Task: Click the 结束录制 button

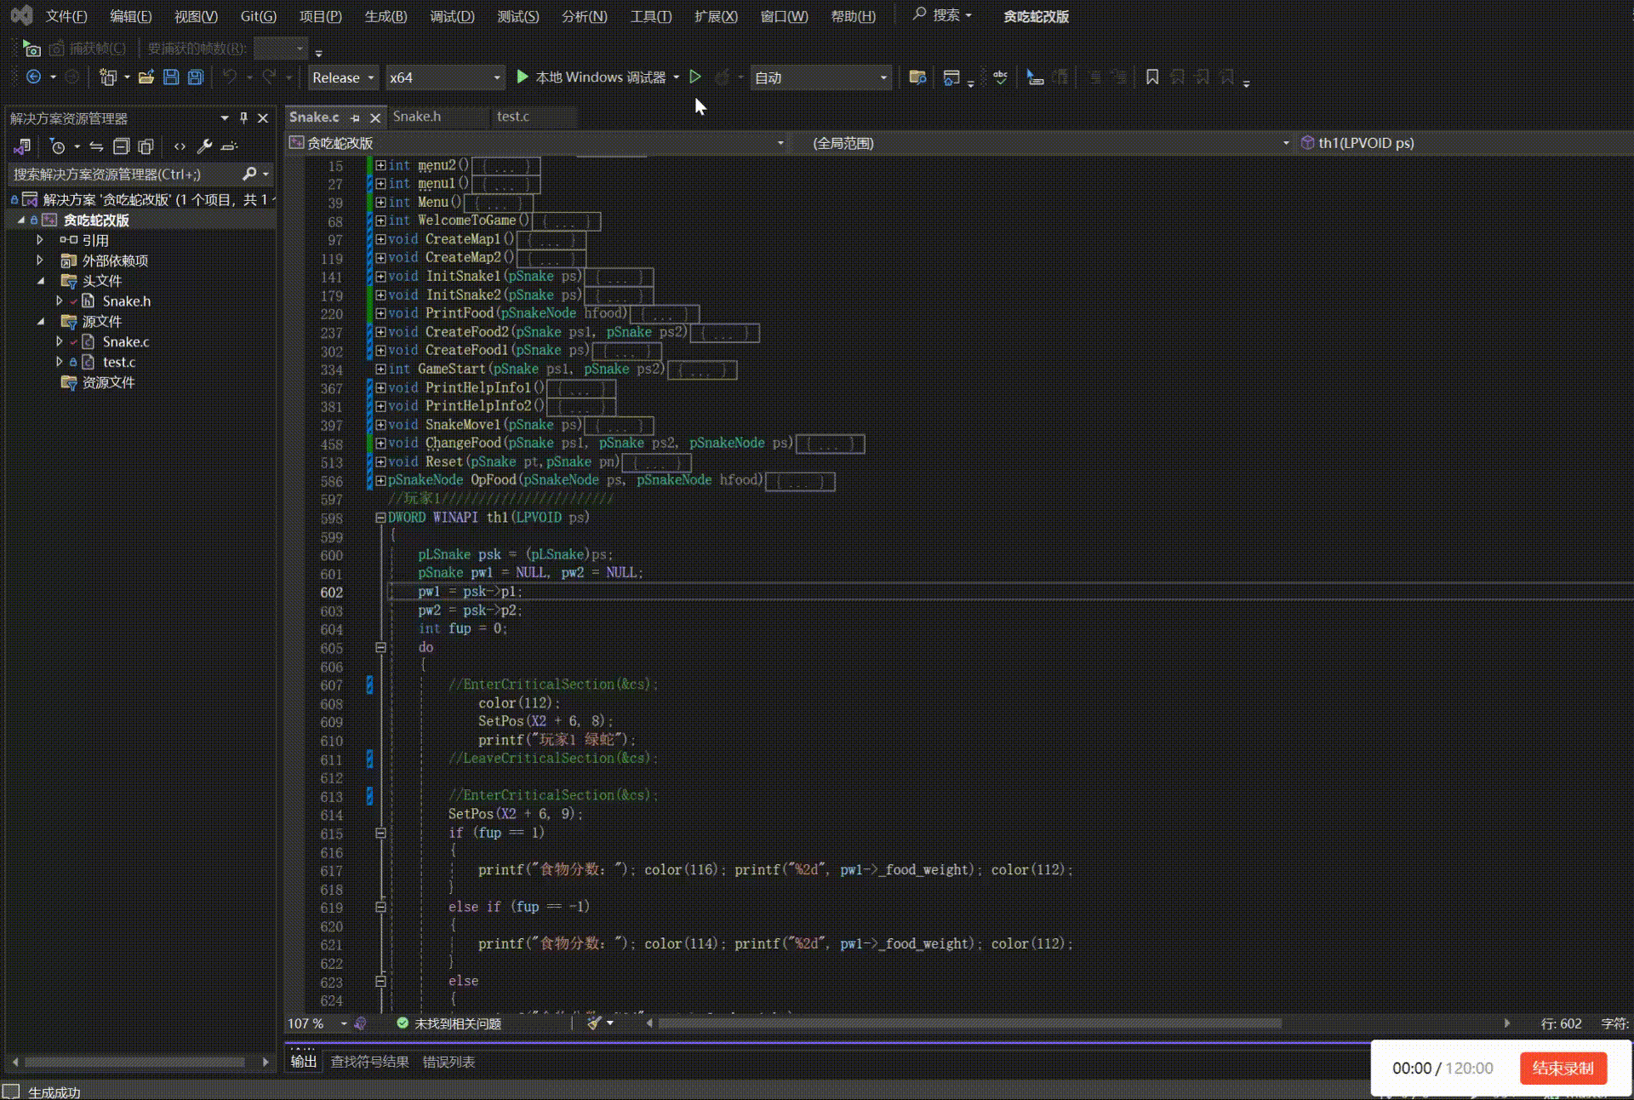Action: pyautogui.click(x=1563, y=1068)
